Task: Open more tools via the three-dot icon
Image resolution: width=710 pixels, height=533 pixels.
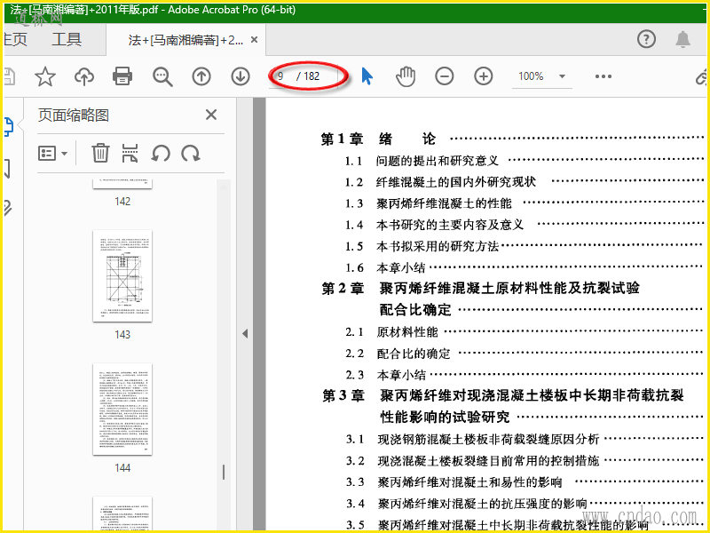Action: pyautogui.click(x=603, y=76)
